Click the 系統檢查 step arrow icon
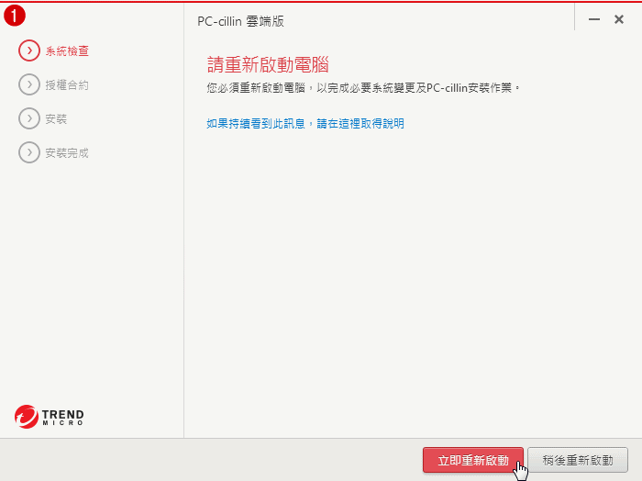Image resolution: width=642 pixels, height=481 pixels. point(29,50)
